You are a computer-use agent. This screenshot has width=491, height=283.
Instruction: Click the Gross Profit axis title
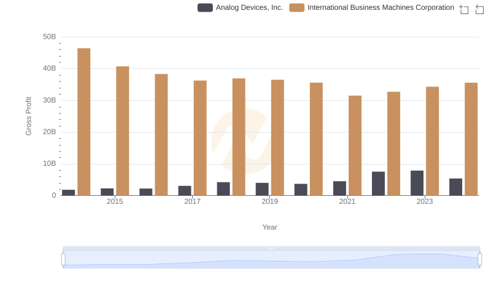(28, 116)
